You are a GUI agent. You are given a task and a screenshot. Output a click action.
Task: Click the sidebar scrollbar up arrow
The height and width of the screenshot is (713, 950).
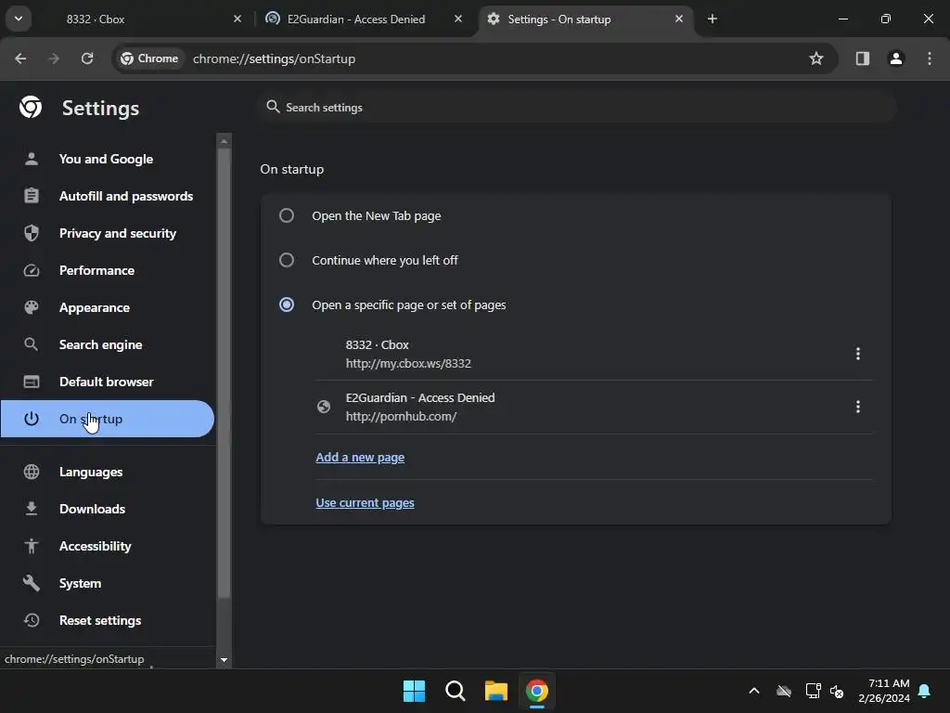tap(224, 141)
